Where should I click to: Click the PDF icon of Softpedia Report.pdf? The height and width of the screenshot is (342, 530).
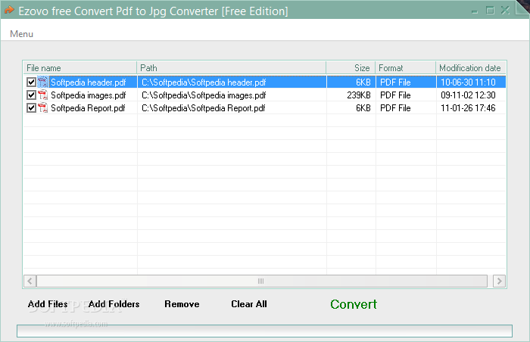point(42,107)
